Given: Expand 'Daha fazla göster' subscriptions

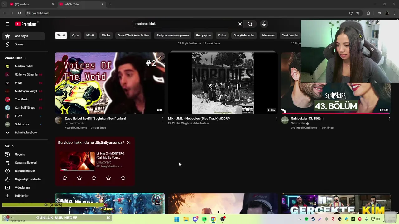Looking at the screenshot, I should tap(24, 133).
